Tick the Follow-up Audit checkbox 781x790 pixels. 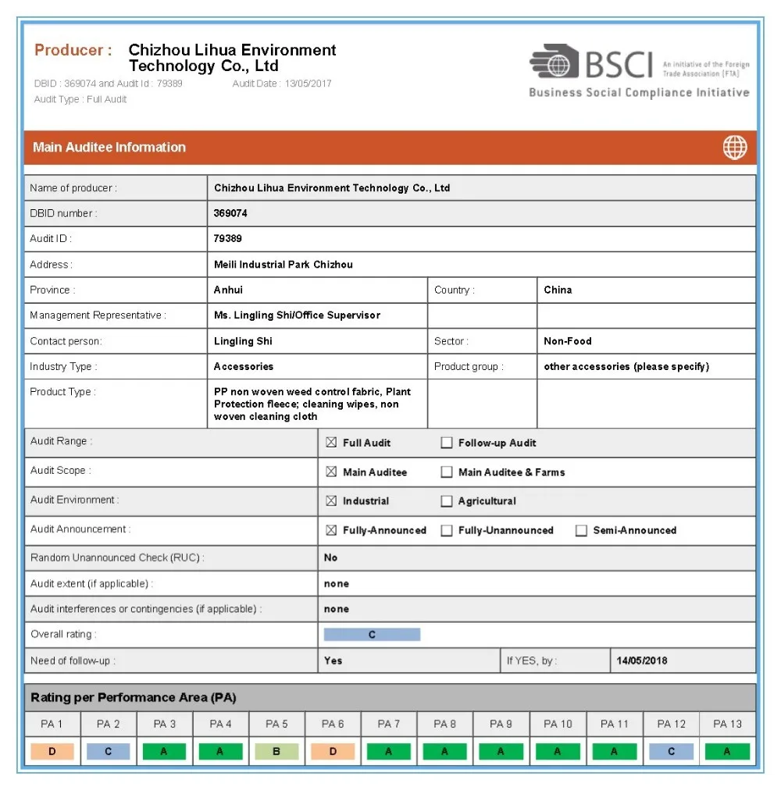446,443
